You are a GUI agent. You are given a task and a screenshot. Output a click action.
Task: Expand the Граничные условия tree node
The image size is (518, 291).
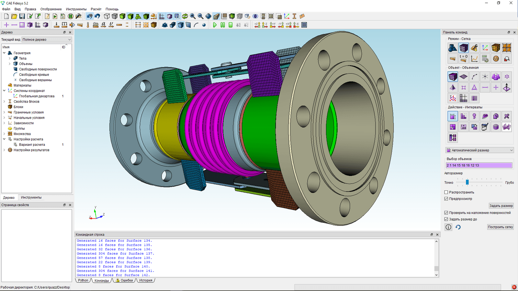[x=4, y=112]
